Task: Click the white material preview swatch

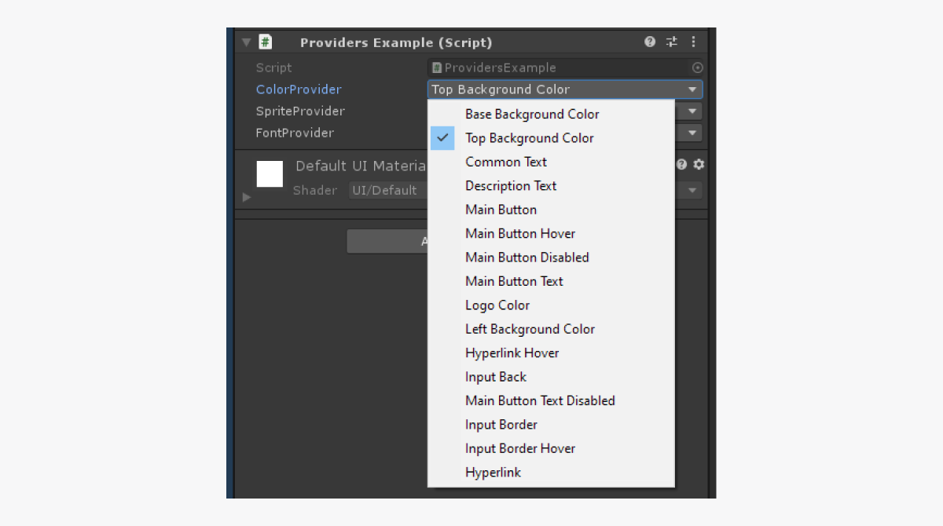Action: (270, 174)
